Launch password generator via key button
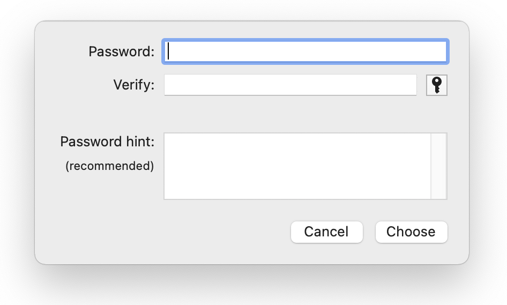Image resolution: width=507 pixels, height=305 pixels. coord(437,85)
